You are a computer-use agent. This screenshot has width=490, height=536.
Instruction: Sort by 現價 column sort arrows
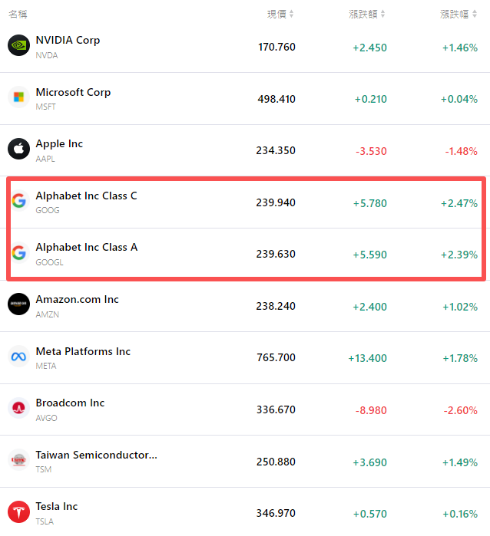pyautogui.click(x=292, y=15)
